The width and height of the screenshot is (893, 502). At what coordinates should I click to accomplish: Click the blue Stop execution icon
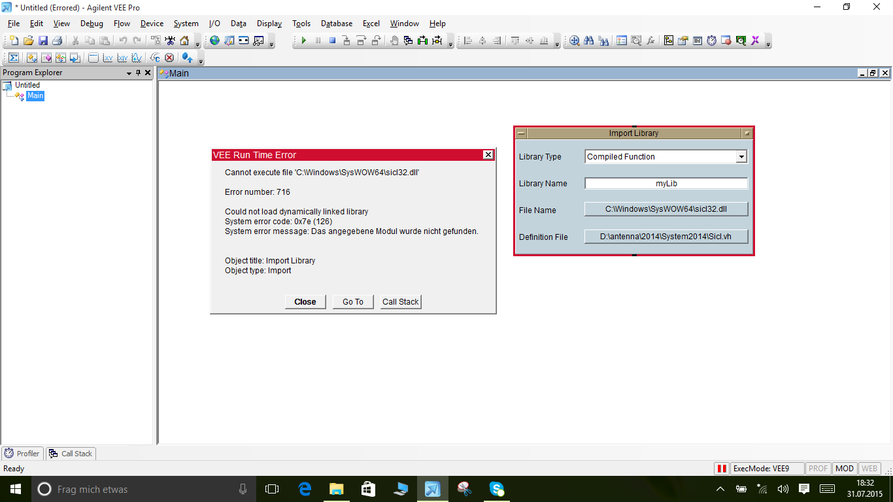point(332,41)
